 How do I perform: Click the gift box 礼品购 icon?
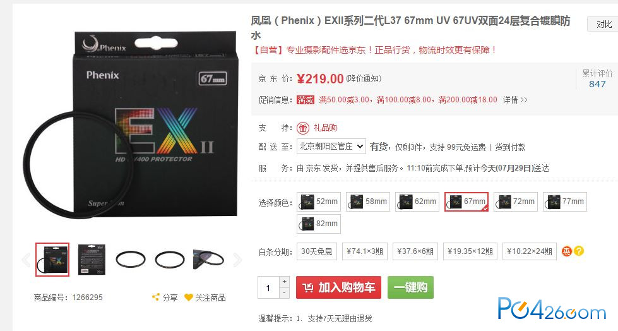[x=303, y=128]
